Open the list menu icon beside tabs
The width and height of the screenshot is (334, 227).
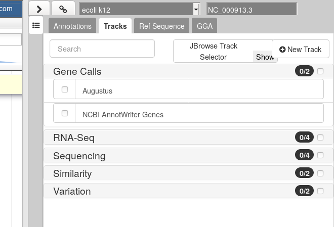coord(36,25)
